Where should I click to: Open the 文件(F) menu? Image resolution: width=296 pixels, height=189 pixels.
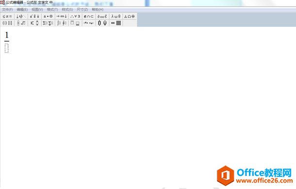point(7,9)
